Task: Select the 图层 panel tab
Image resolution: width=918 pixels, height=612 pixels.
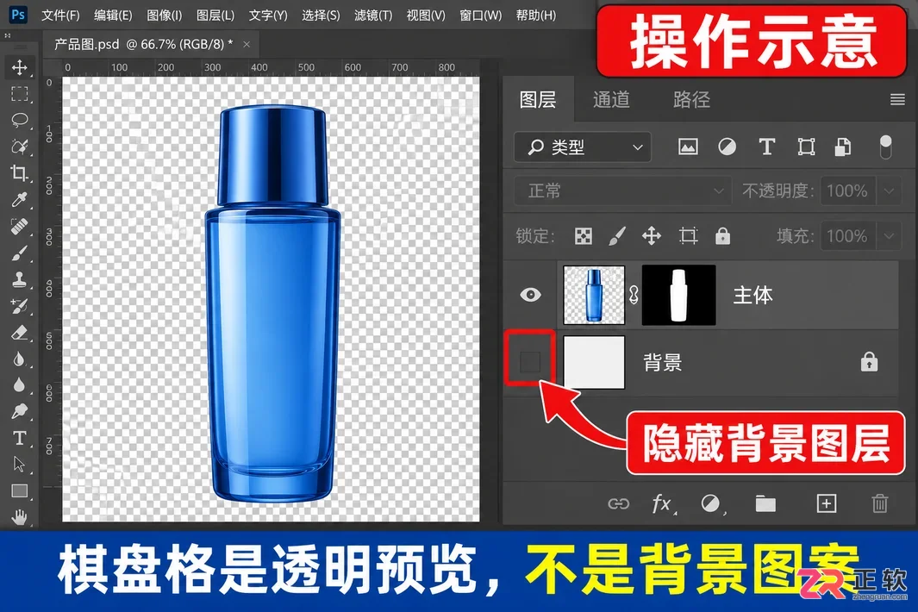Action: click(x=538, y=100)
